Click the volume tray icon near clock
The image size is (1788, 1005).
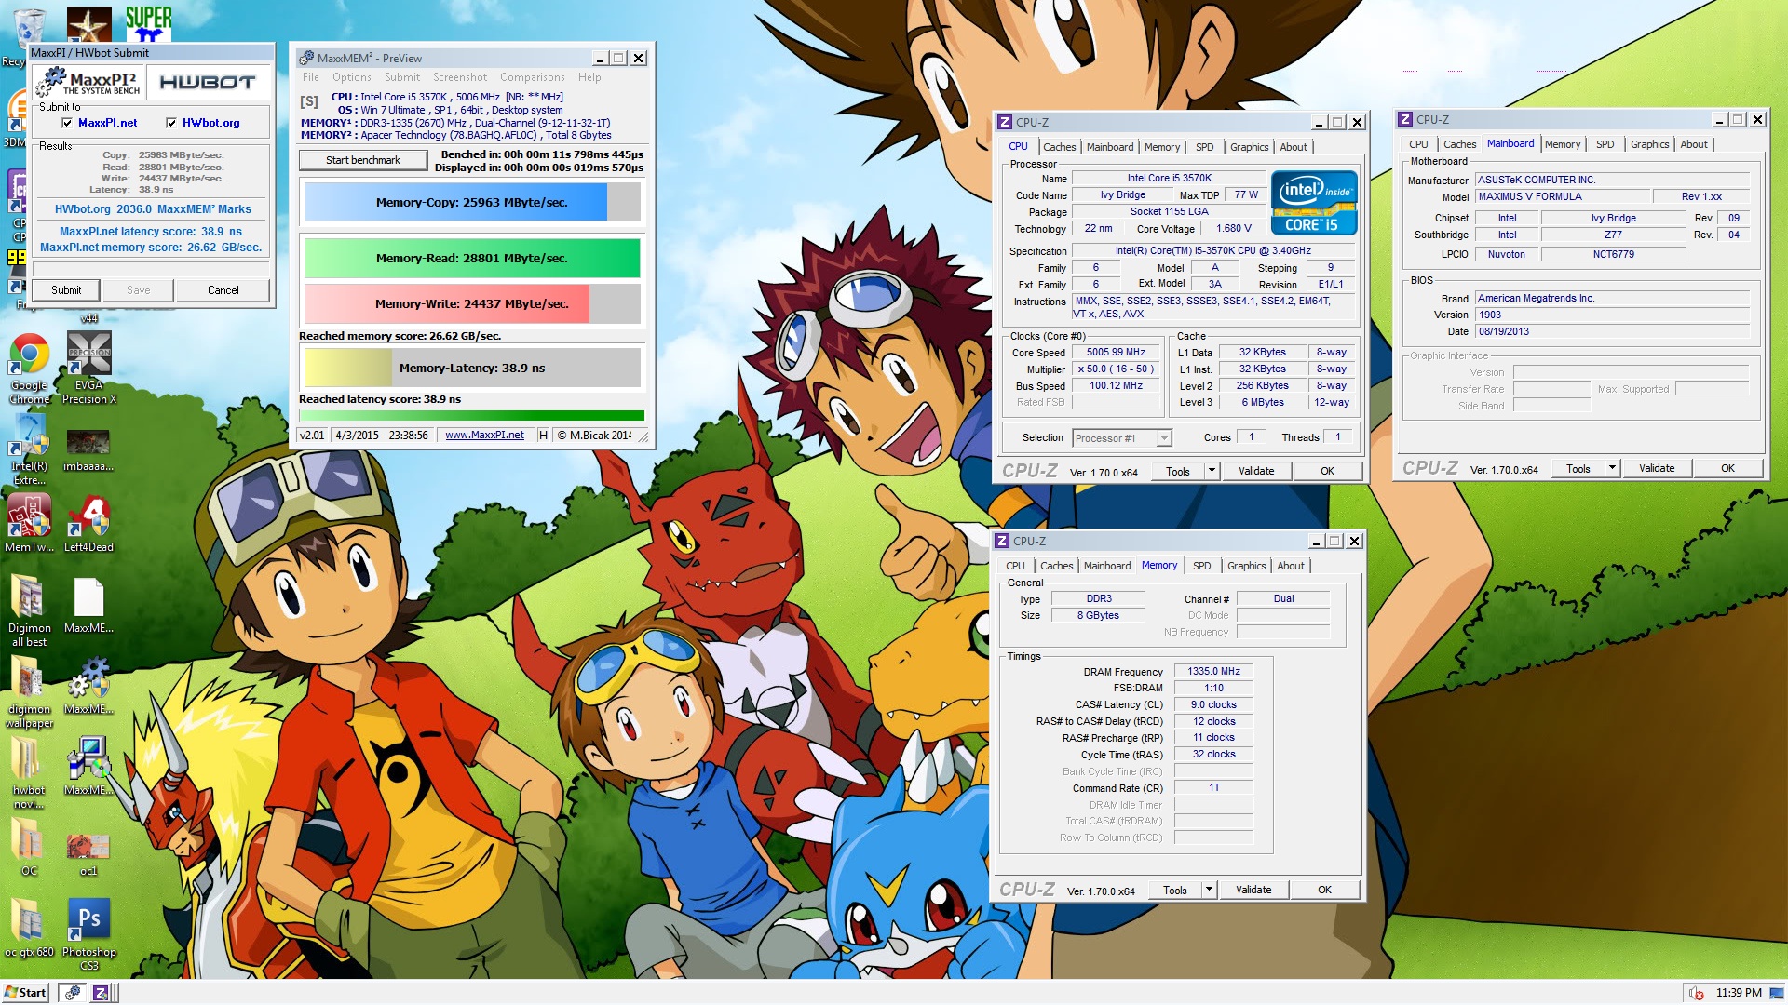point(1697,993)
